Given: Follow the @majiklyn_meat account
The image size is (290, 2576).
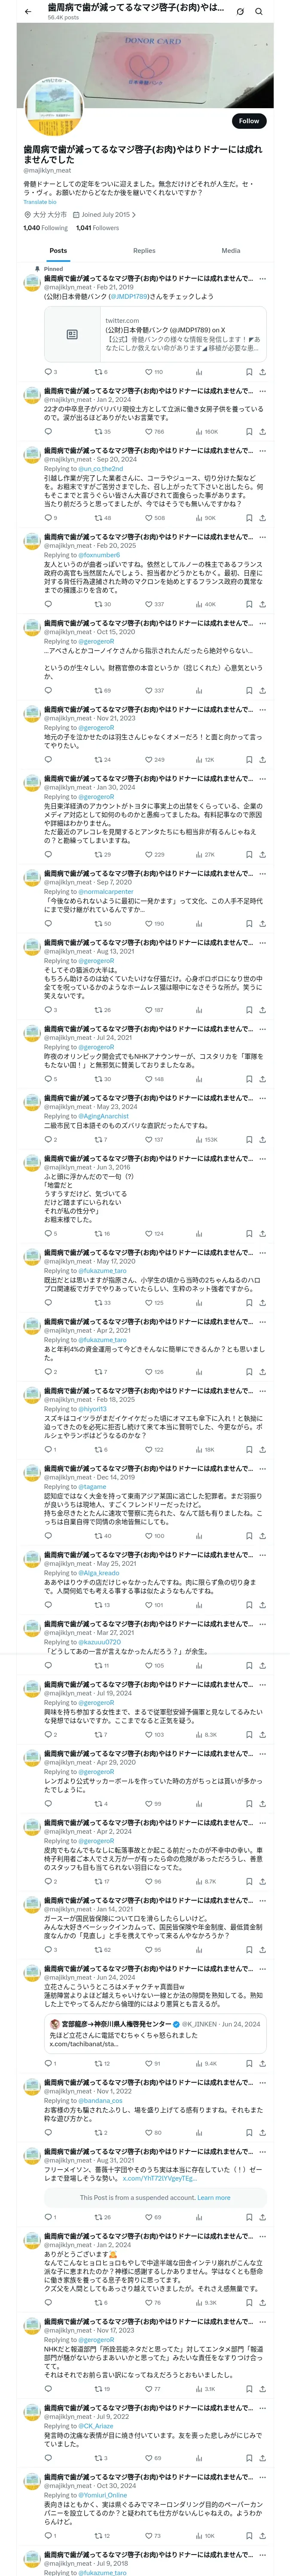Looking at the screenshot, I should click(248, 121).
